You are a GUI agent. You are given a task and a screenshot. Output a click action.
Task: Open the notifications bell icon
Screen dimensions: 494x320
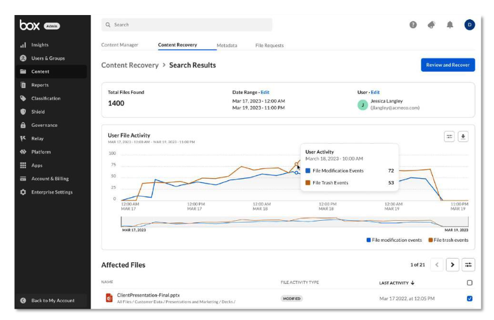(x=450, y=25)
